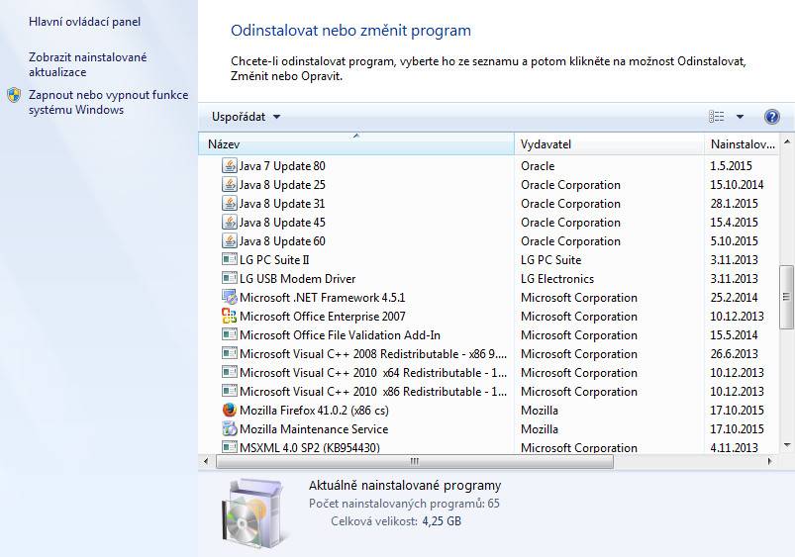Click the horizontal scrollbar left arrow

pos(206,461)
